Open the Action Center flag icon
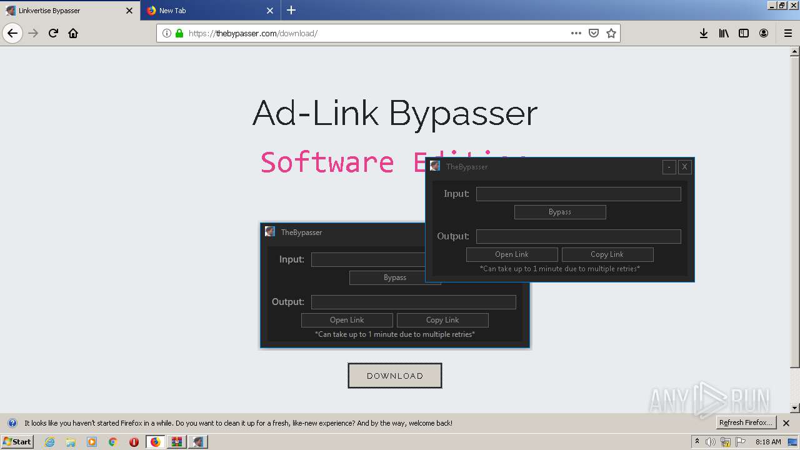This screenshot has width=800, height=450. point(740,442)
